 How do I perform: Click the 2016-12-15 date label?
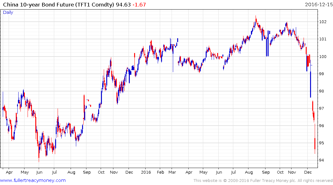coord(319,4)
